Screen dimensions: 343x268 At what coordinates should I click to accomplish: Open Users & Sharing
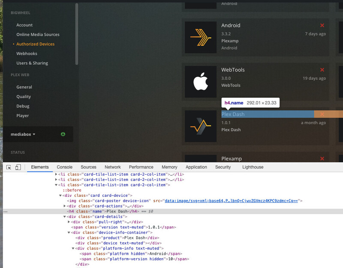[x=32, y=63]
